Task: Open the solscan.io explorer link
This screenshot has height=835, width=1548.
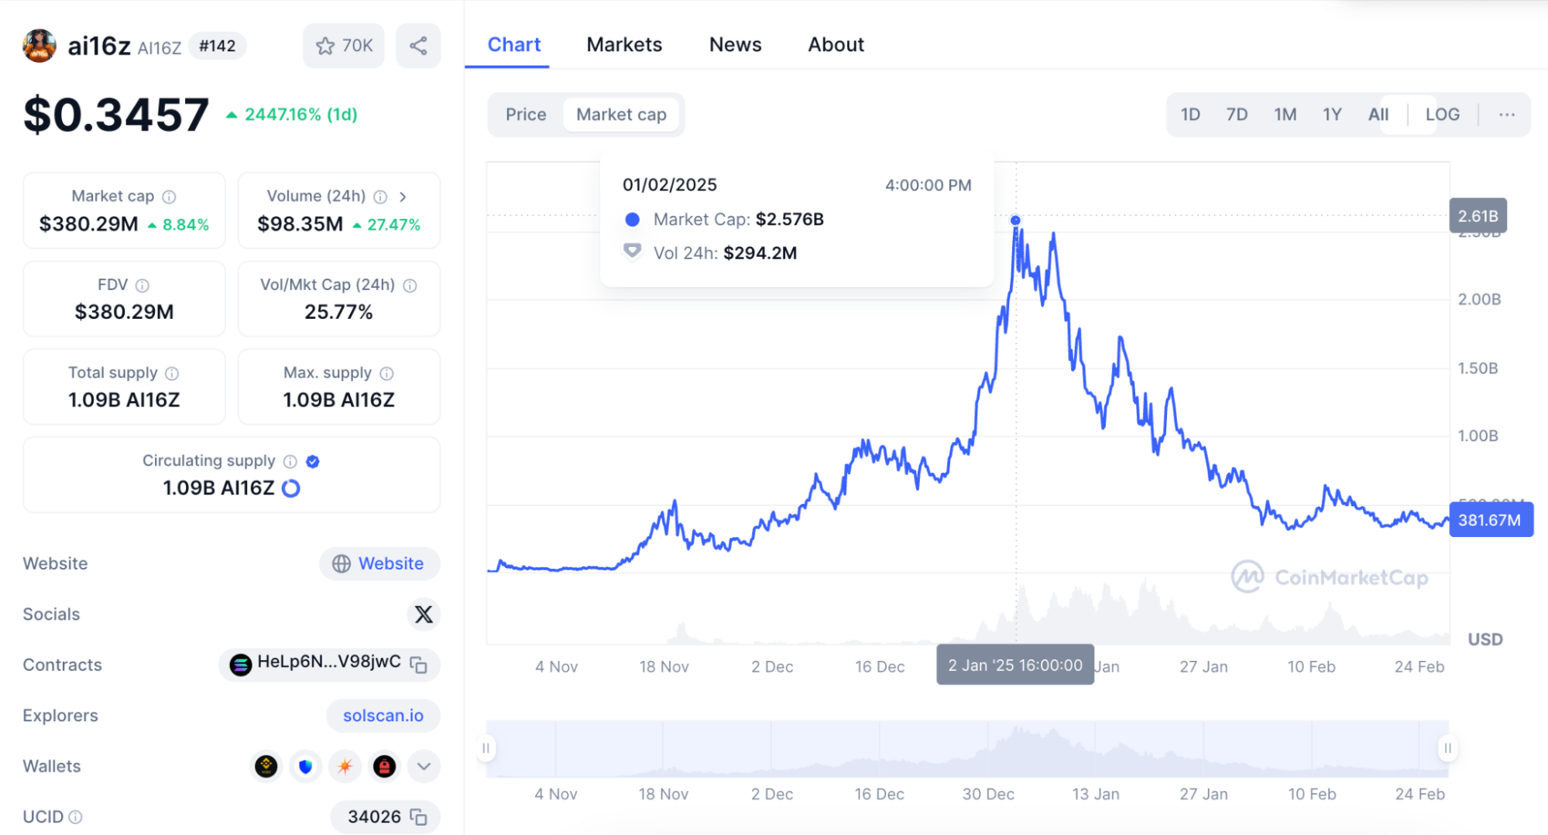Action: click(383, 716)
